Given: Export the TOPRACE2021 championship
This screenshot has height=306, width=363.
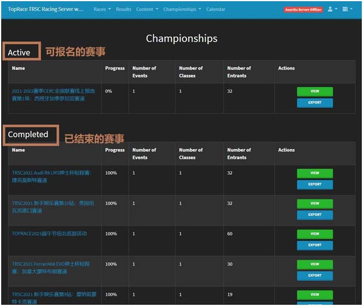Looking at the screenshot, I should 315,245.
